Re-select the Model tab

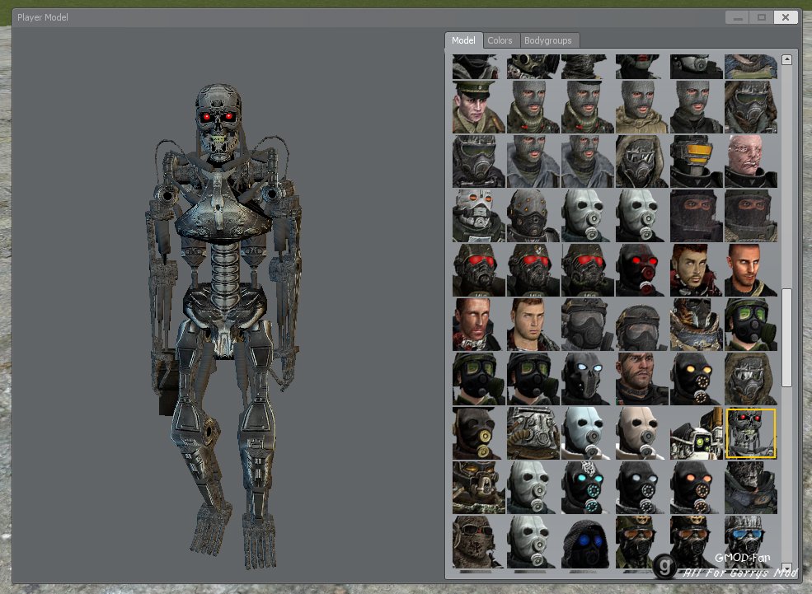pyautogui.click(x=463, y=40)
